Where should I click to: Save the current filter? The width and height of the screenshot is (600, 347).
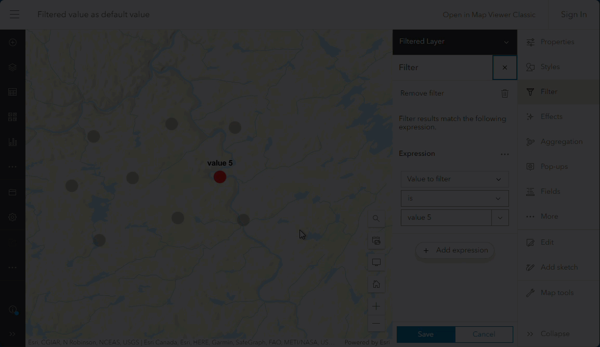coord(425,334)
